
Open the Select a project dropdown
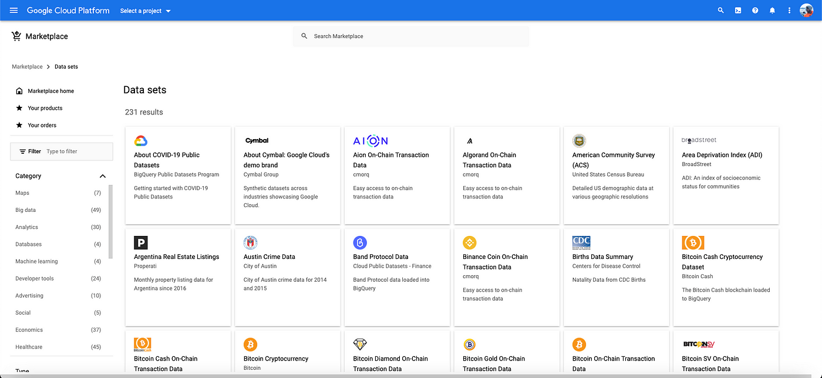pyautogui.click(x=146, y=11)
